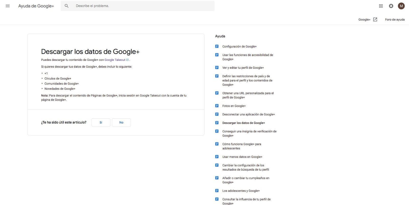
Task: Select the bold Descargar los datos de Google+ entry
Action: [x=244, y=123]
